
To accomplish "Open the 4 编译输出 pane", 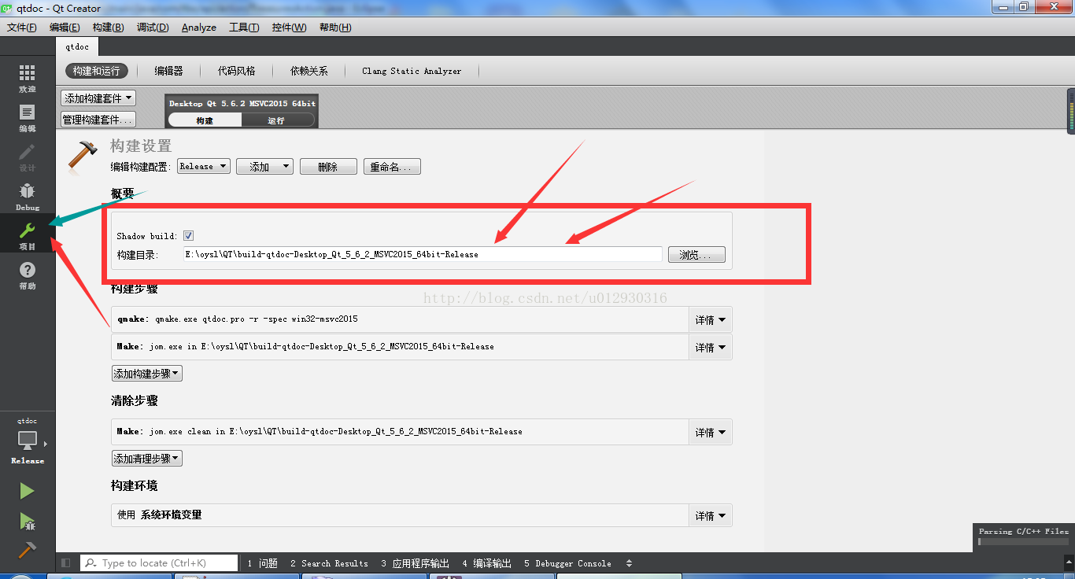I will [486, 563].
